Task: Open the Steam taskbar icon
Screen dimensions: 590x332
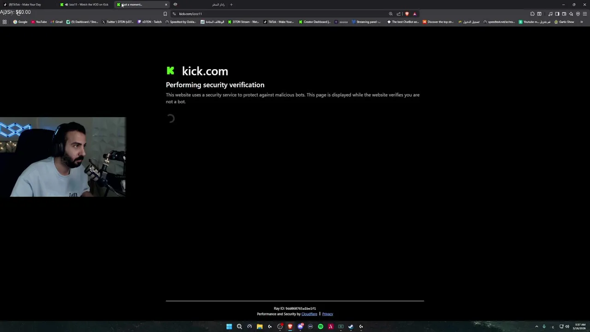Action: click(x=351, y=326)
